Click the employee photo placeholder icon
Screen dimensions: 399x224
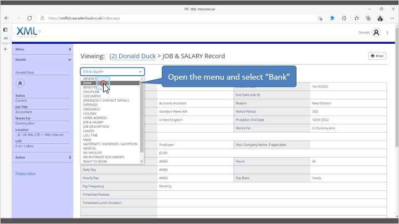(x=20, y=84)
